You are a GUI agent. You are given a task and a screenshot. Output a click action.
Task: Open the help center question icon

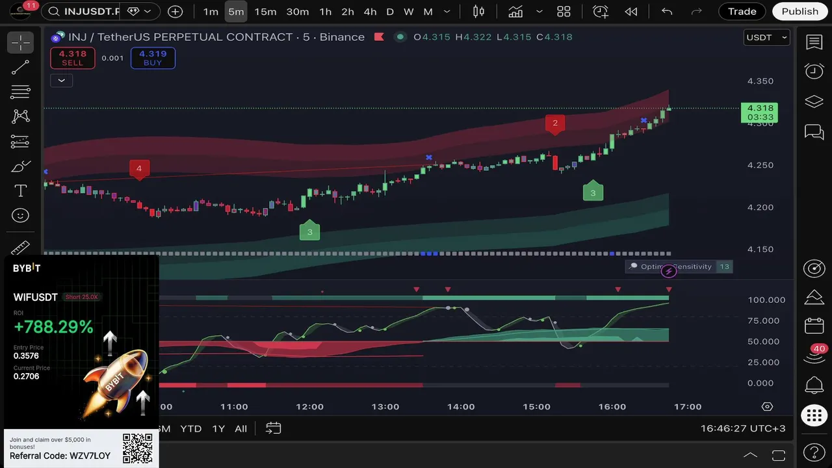coord(814,452)
